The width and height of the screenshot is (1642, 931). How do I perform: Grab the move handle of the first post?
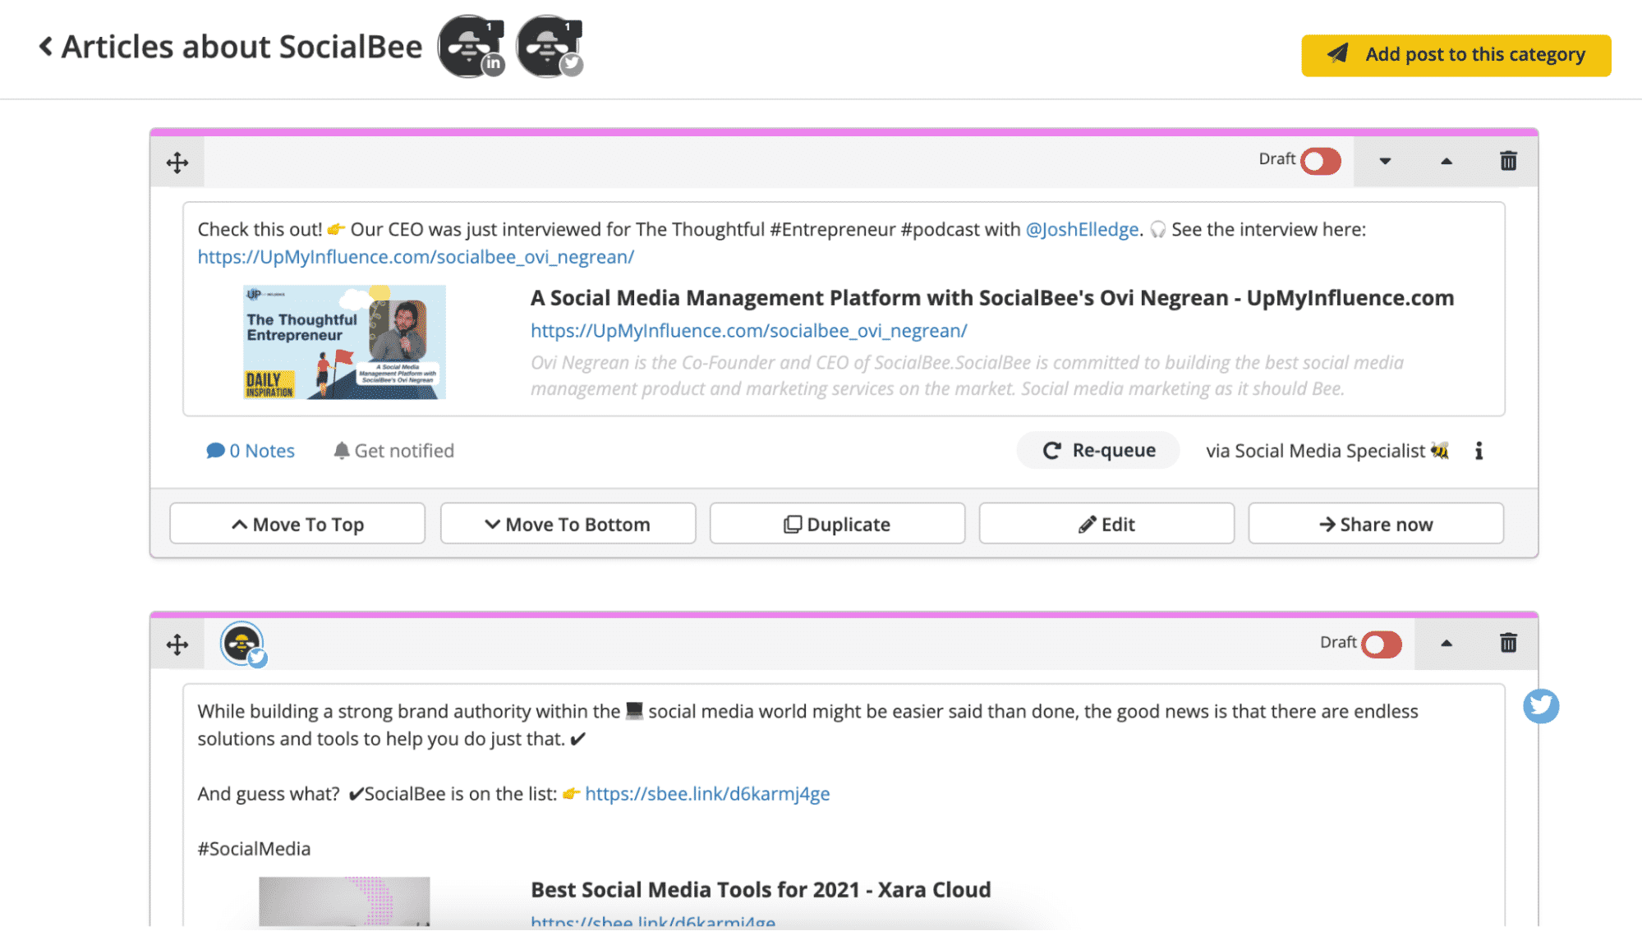(177, 162)
